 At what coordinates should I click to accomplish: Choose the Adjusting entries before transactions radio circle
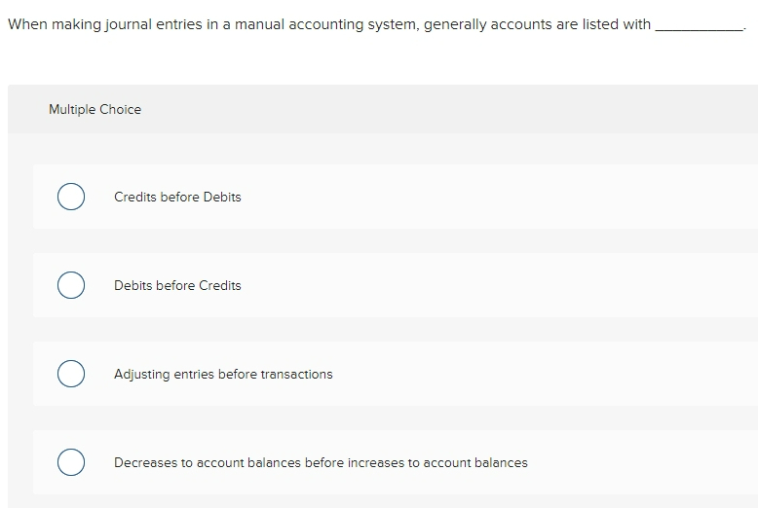(71, 374)
